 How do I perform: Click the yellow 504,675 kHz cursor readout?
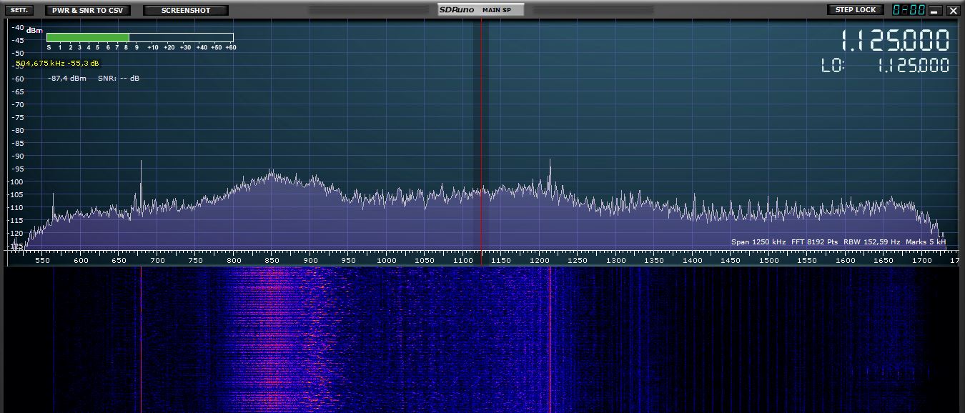57,63
